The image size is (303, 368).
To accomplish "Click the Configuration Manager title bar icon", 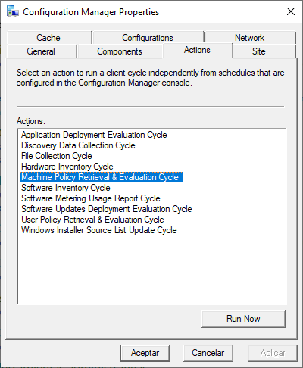I will 13,11.
